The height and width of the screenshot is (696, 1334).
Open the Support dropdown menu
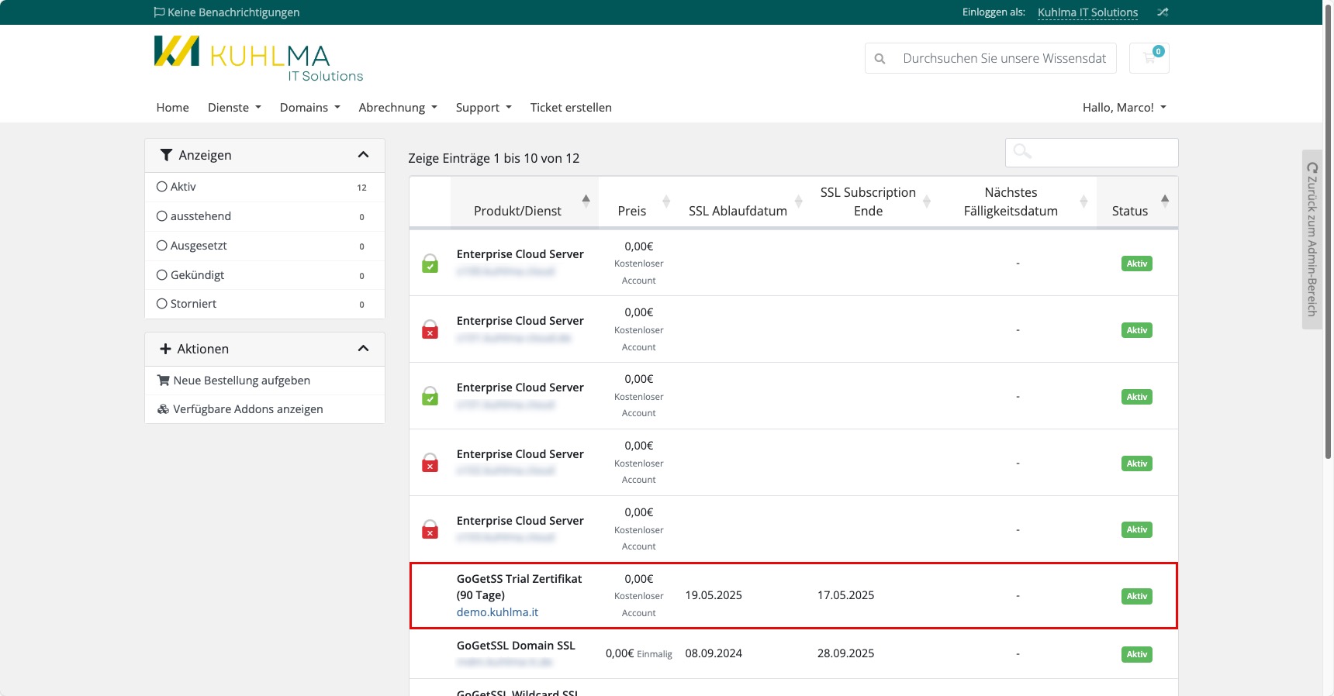(484, 108)
